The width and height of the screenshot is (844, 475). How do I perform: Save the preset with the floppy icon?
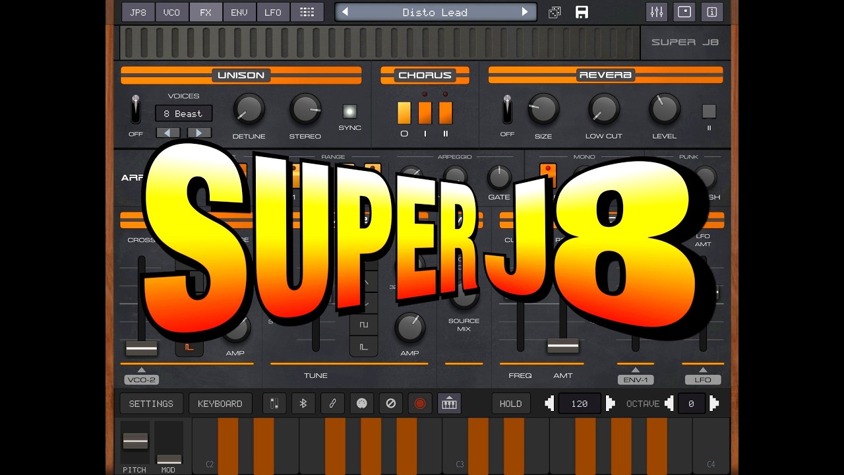pyautogui.click(x=582, y=13)
